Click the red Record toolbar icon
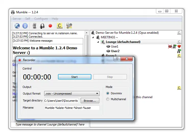This screenshot has width=193, height=138. 50,26
